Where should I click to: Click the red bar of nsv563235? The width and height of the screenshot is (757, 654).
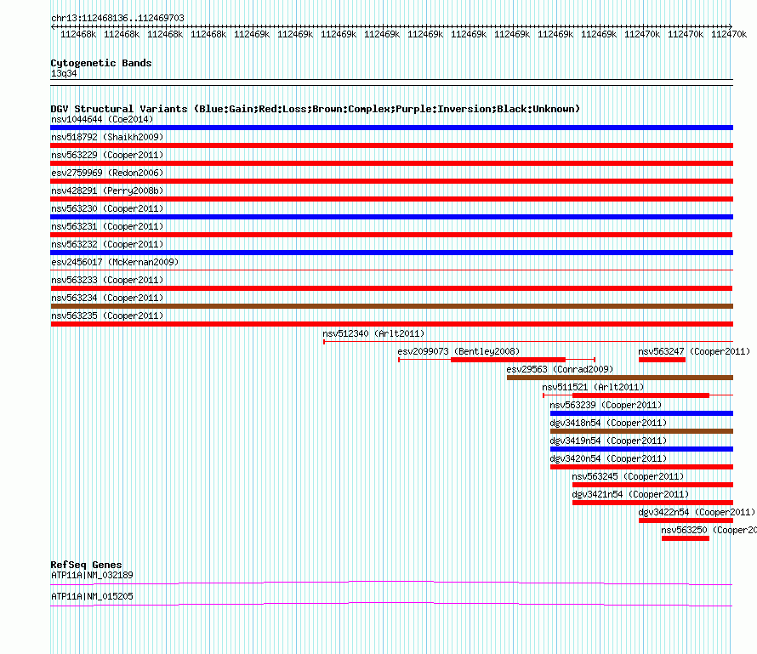(x=391, y=324)
